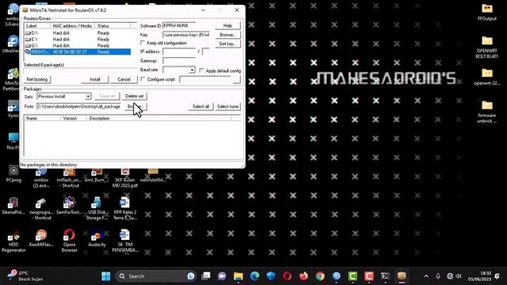Click the Select all packages button
The image size is (507, 285).
200,106
